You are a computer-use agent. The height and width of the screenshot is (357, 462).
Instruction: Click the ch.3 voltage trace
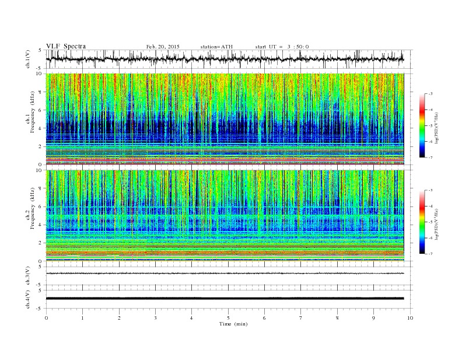coord(225,274)
